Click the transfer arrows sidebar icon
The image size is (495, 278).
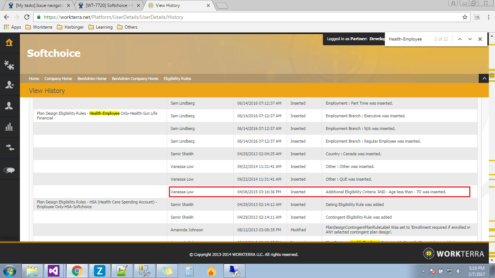click(9, 147)
